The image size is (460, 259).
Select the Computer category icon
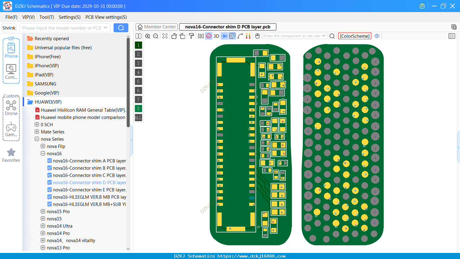(11, 72)
